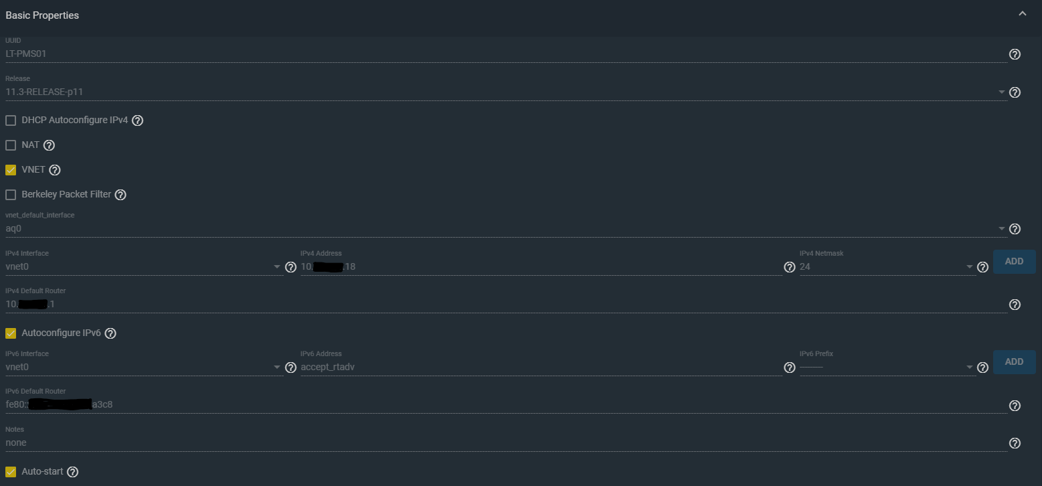Viewport: 1042px width, 486px height.
Task: Open the Release version dropdown
Action: tap(505, 92)
